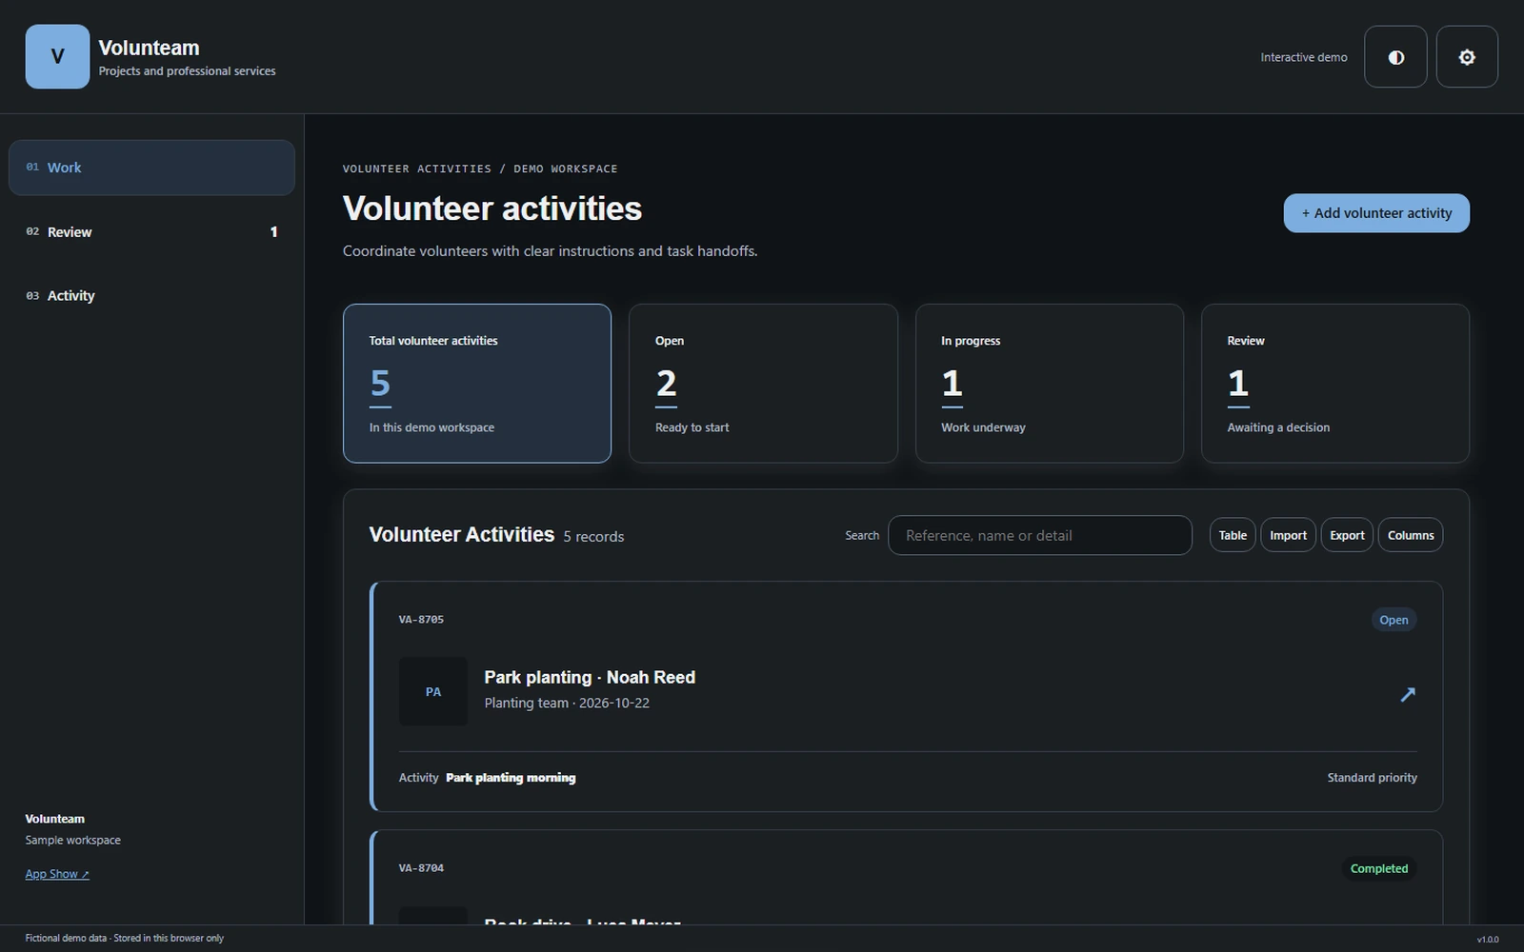Click the Review count badge 1

point(274,232)
